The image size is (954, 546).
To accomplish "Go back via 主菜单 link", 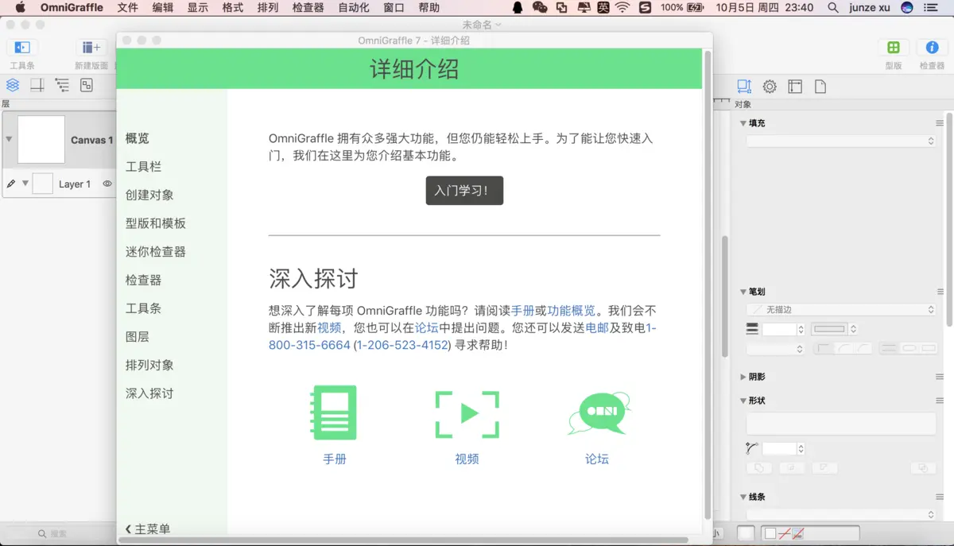I will tap(148, 529).
